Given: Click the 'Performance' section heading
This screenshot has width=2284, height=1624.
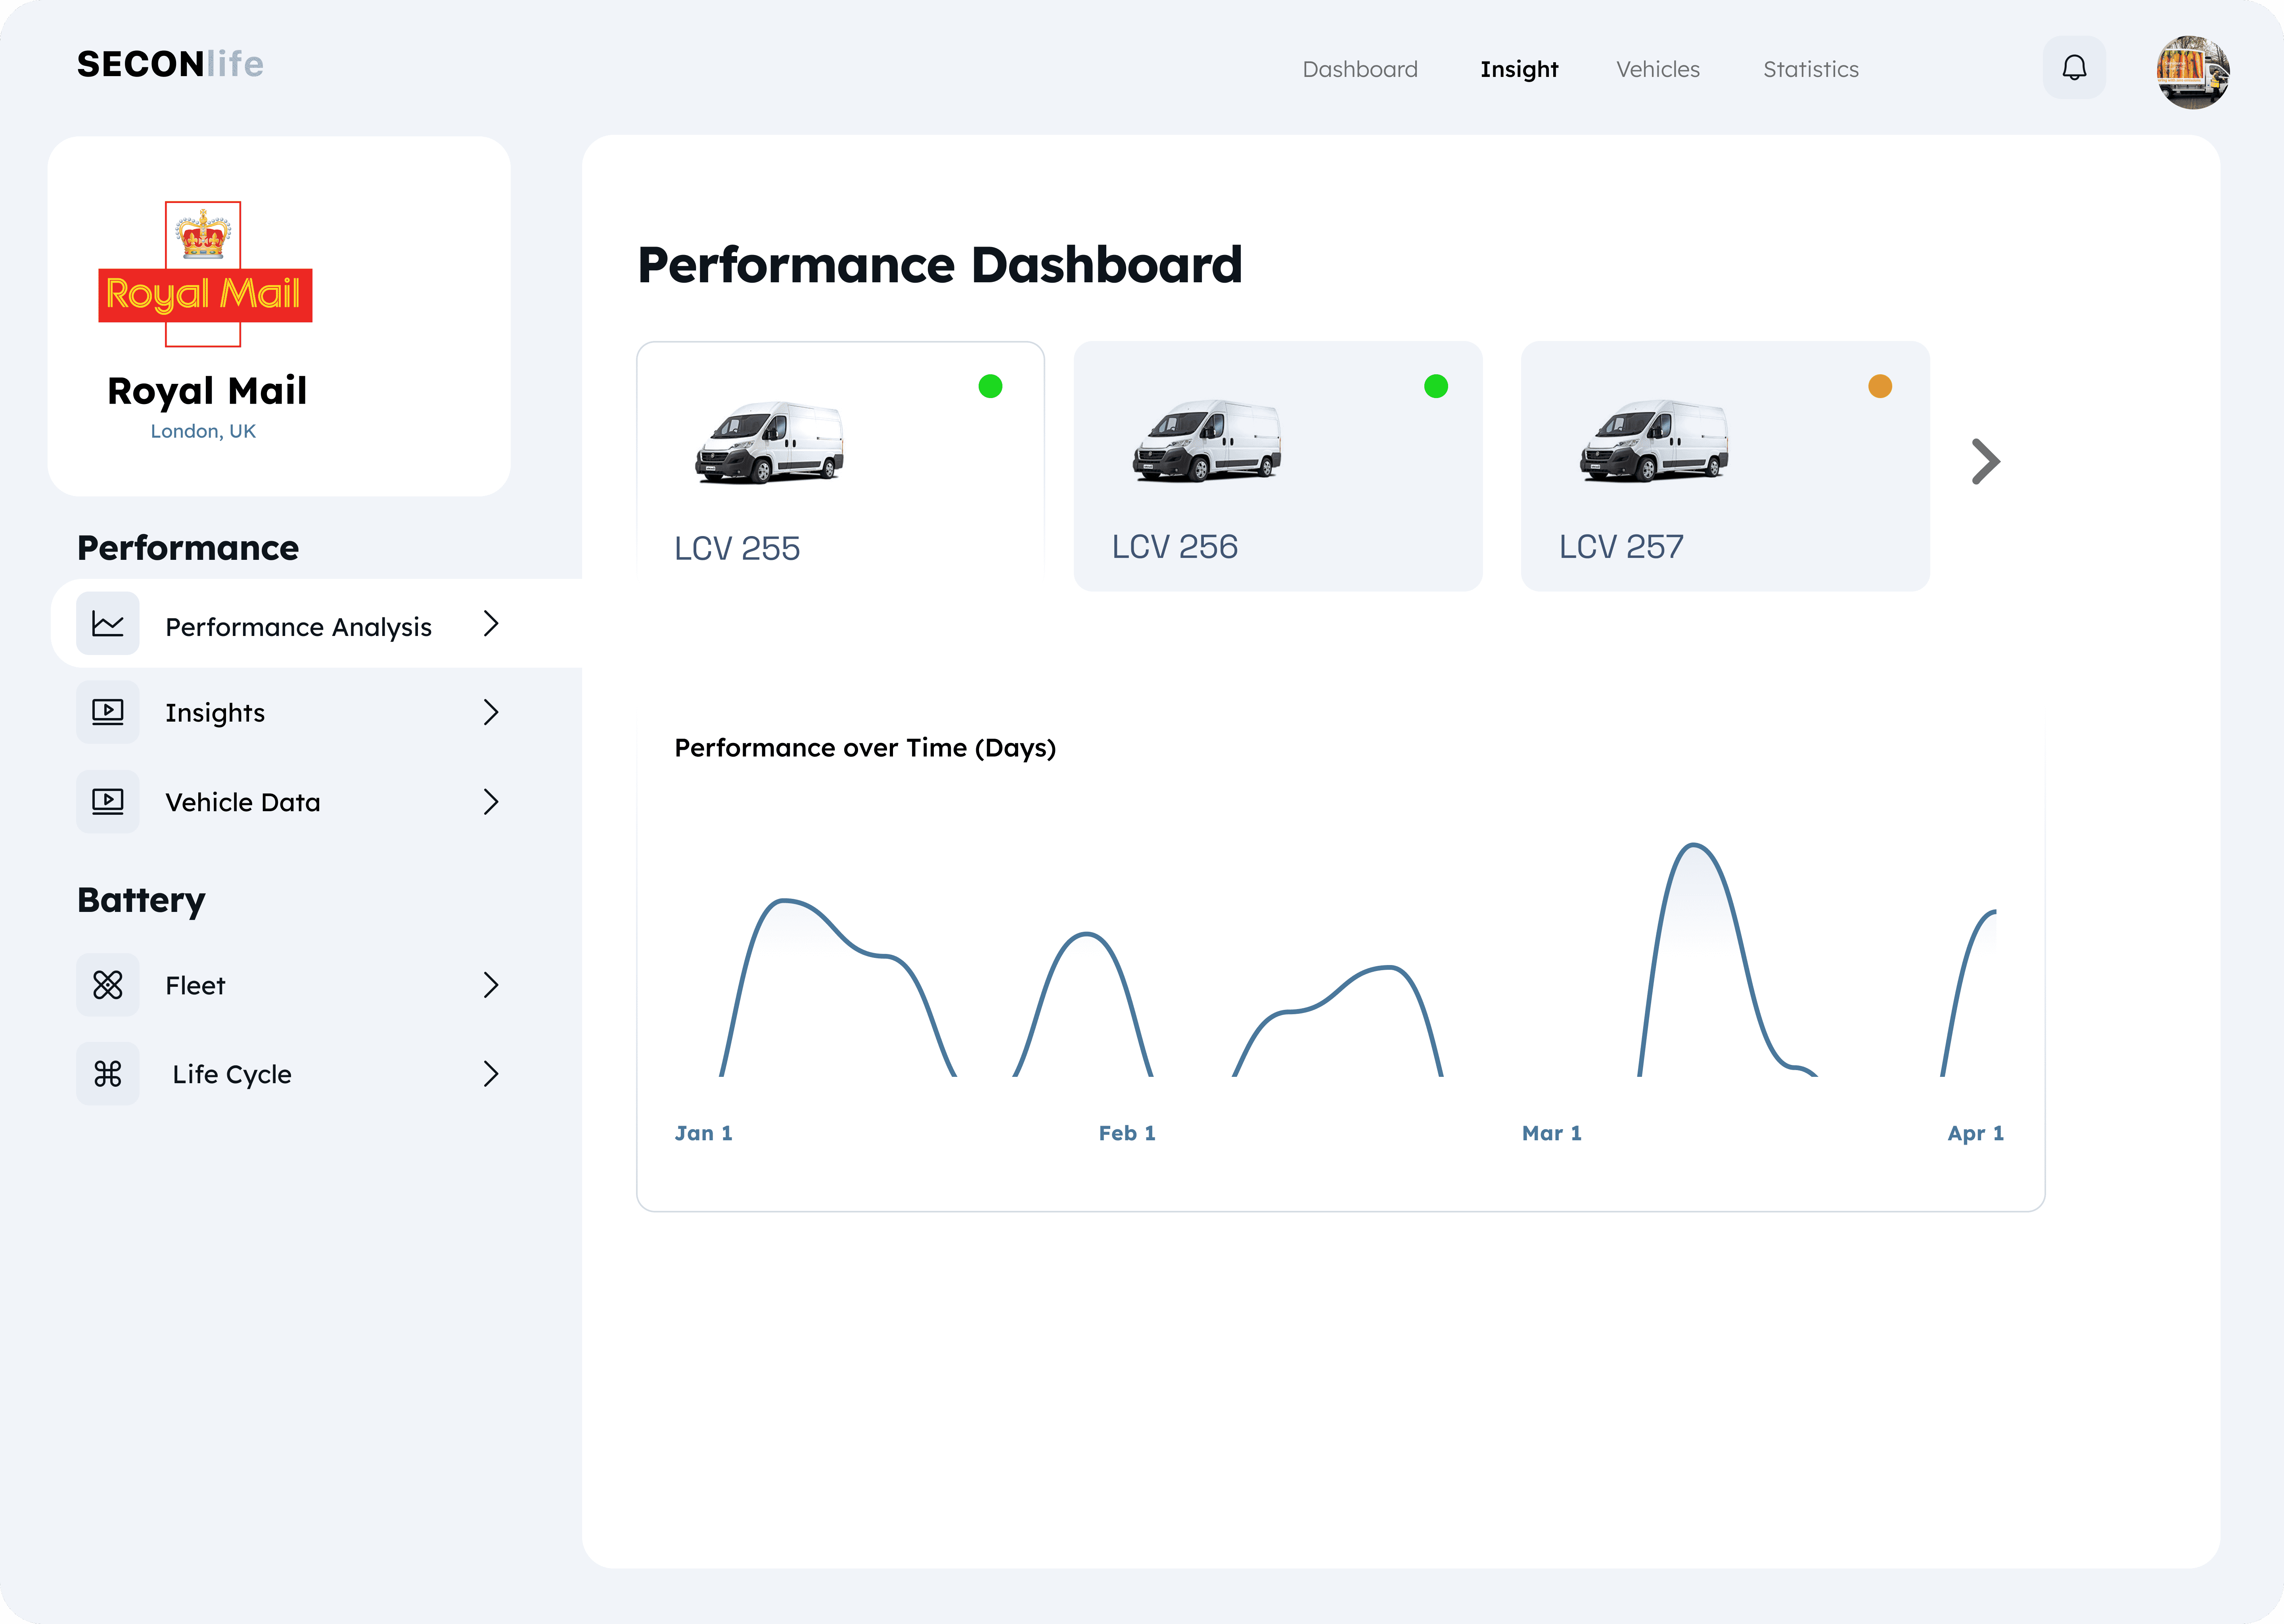Looking at the screenshot, I should tap(188, 548).
